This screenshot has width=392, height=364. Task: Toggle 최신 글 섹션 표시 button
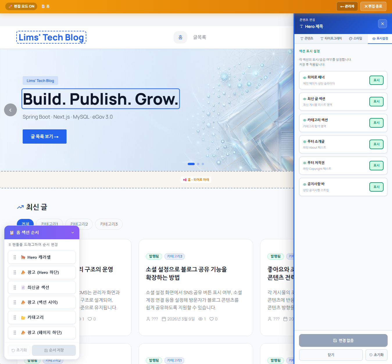click(376, 101)
